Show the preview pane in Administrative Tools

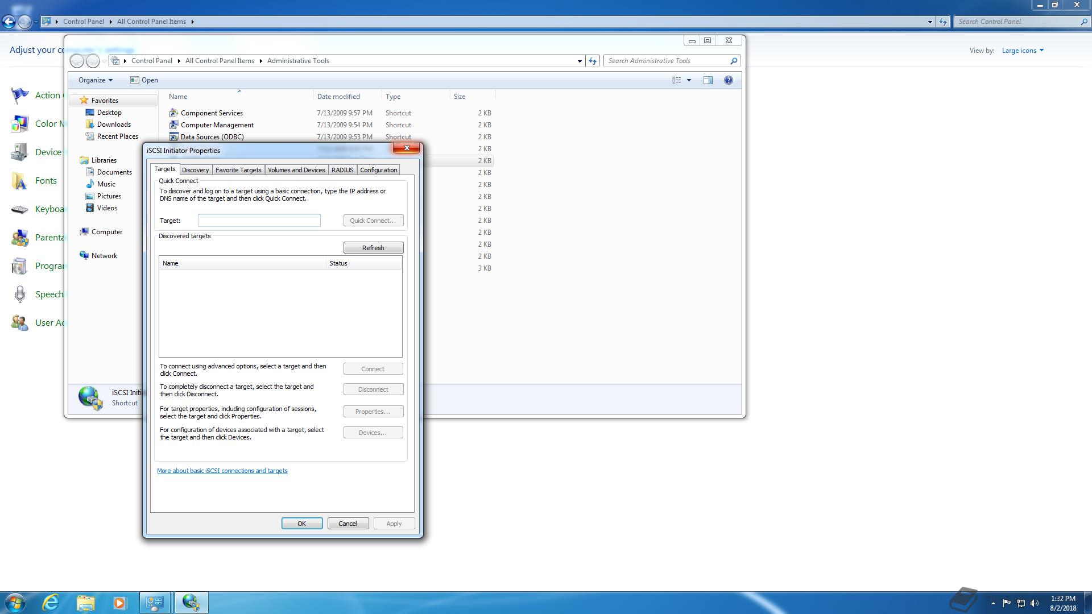[x=708, y=80]
